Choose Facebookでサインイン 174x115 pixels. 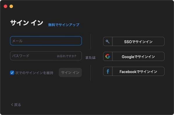(x=134, y=71)
